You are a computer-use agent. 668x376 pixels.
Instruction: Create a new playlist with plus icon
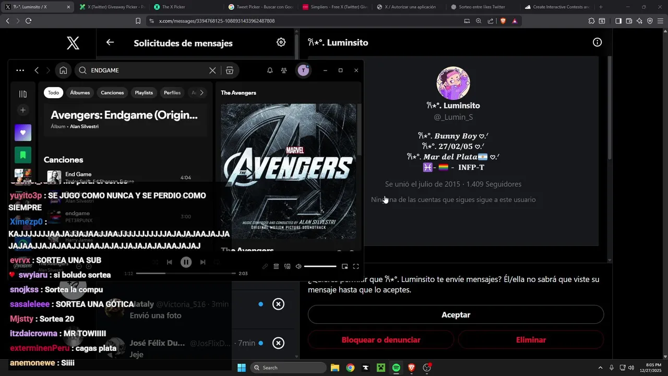pyautogui.click(x=23, y=110)
